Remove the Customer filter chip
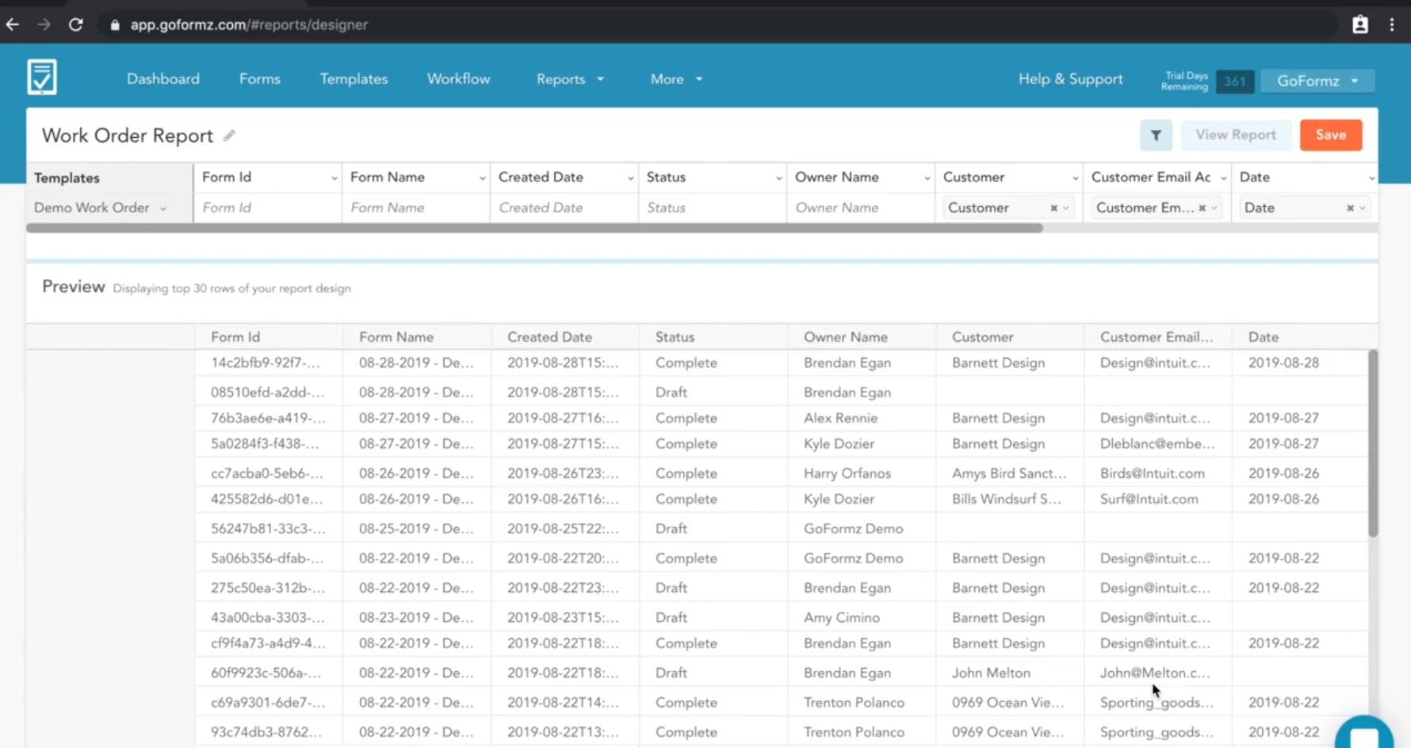1411x748 pixels. pos(1053,207)
